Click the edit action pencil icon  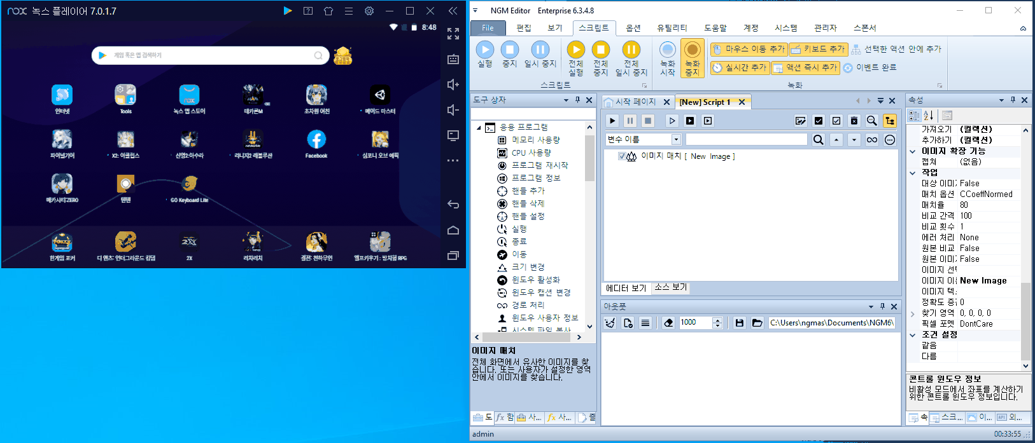pyautogui.click(x=801, y=121)
